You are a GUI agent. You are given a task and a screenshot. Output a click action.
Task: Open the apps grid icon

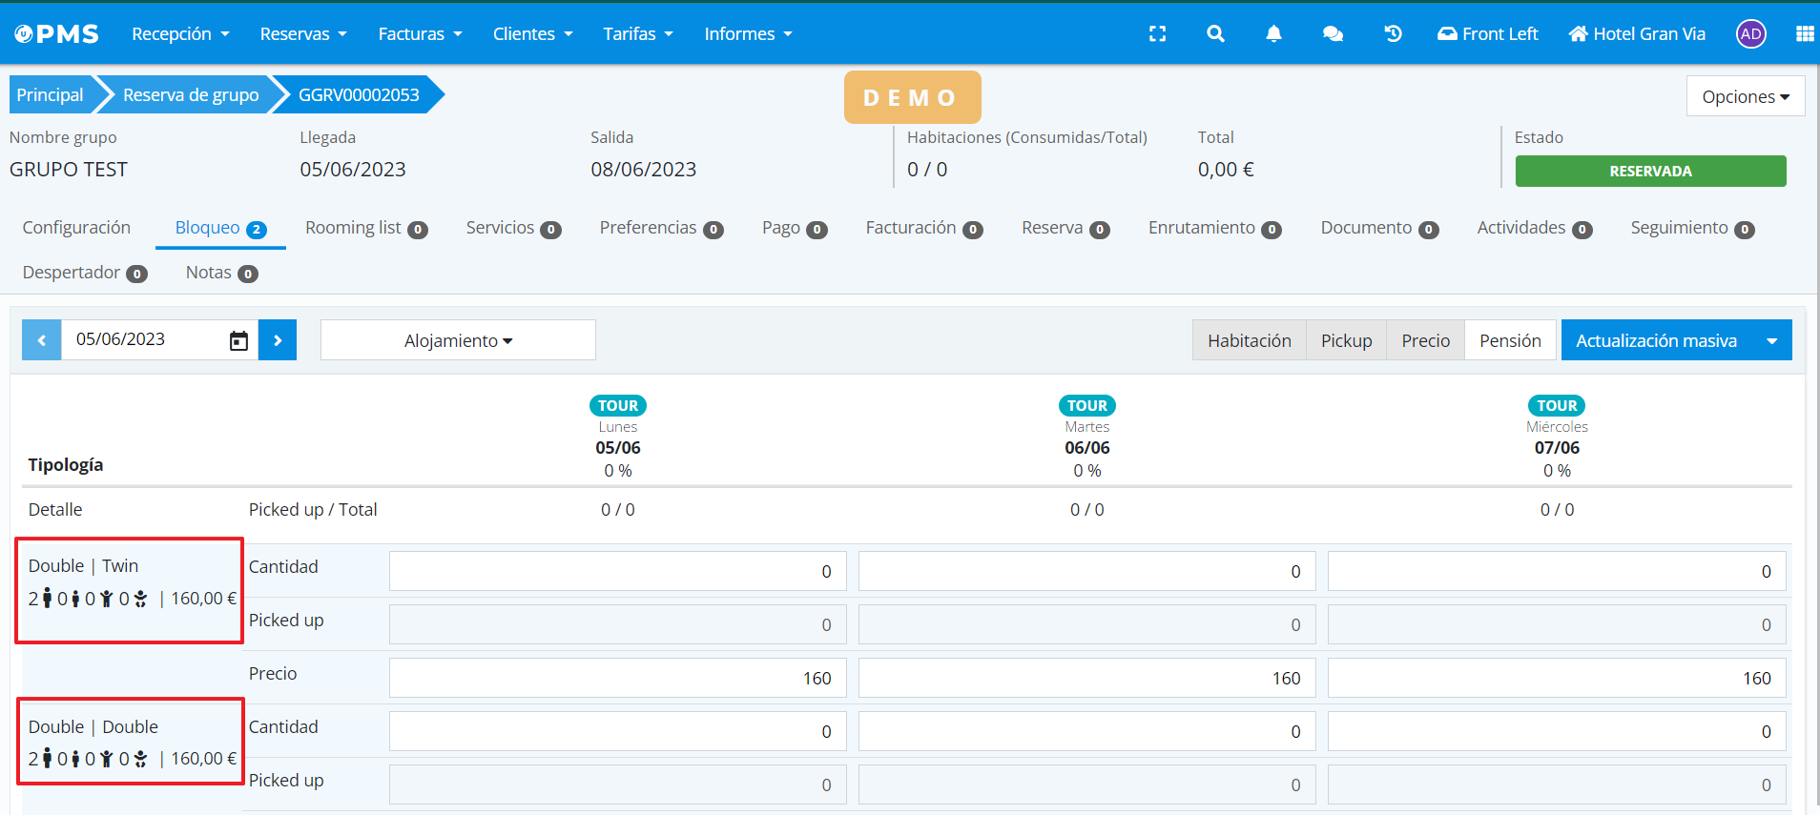(1804, 34)
